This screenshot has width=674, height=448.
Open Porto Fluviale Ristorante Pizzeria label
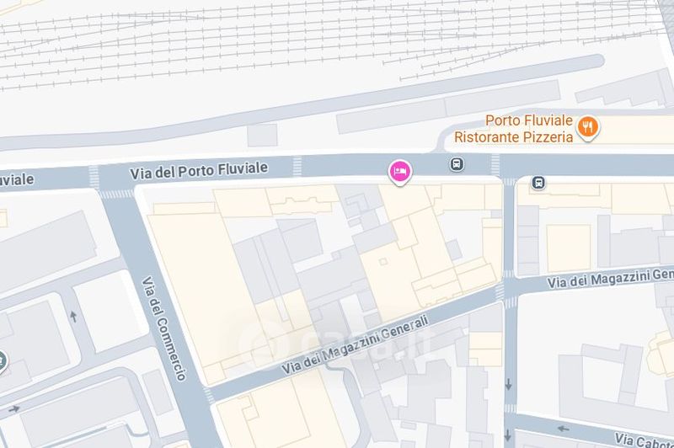tap(513, 129)
